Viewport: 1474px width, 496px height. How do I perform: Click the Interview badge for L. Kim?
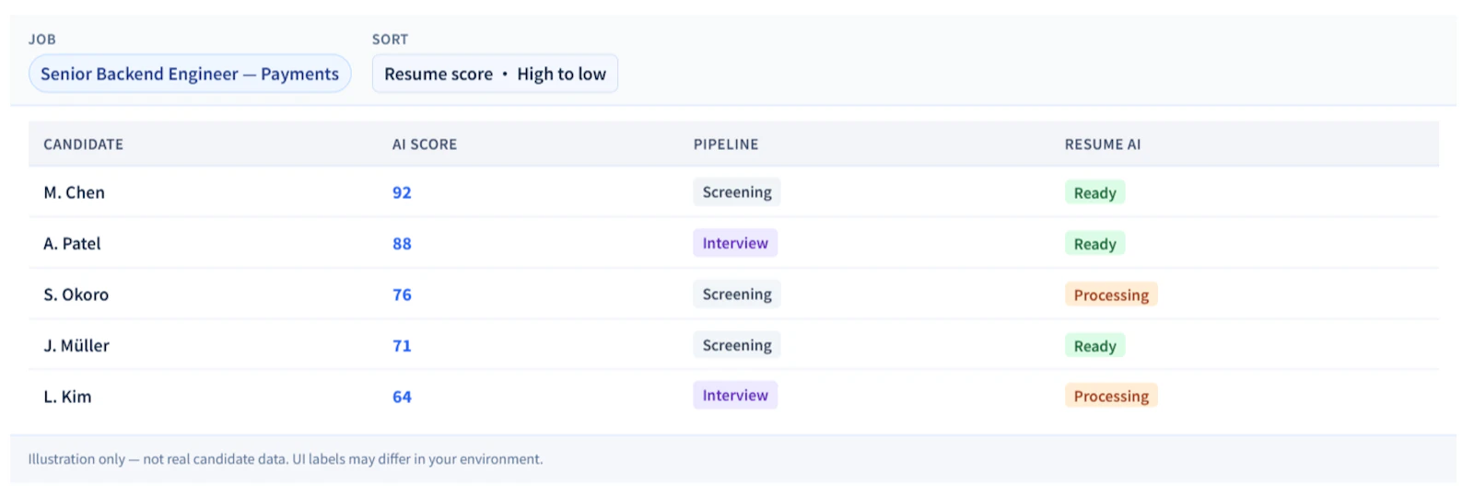[735, 395]
